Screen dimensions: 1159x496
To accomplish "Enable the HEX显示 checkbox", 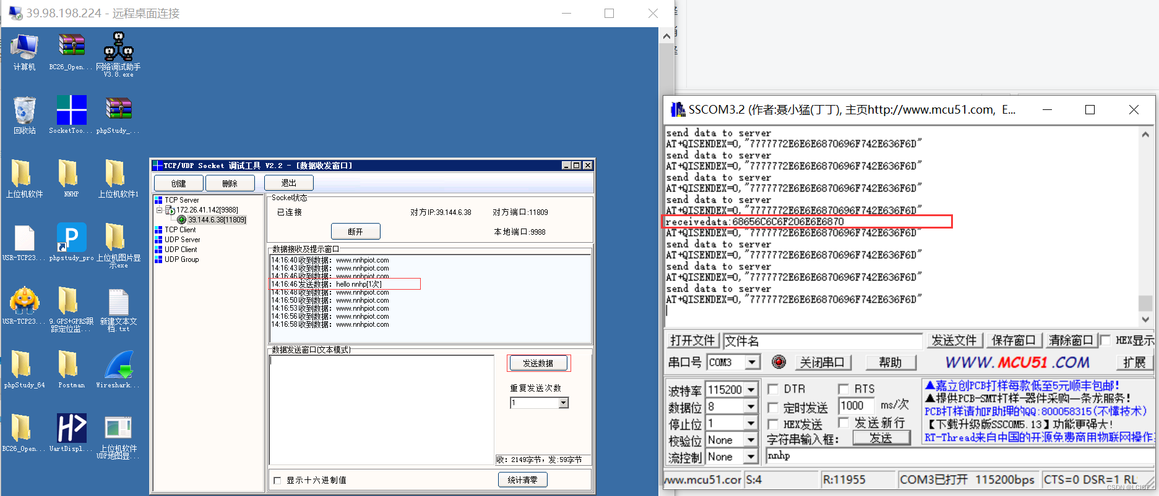I will (x=1105, y=340).
